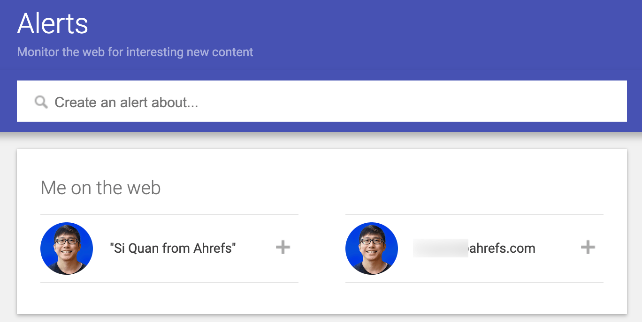This screenshot has height=322, width=642.
Task: Click the blurred email alert suggestion row
Action: click(474, 248)
